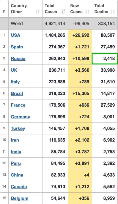
Task: Select Russia's highlighted total deaths cell
Action: 105,59
